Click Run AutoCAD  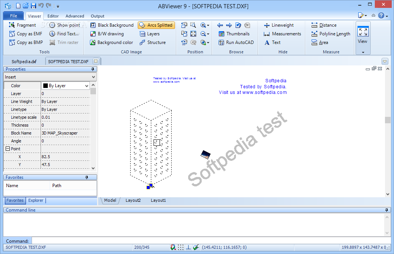(236, 42)
